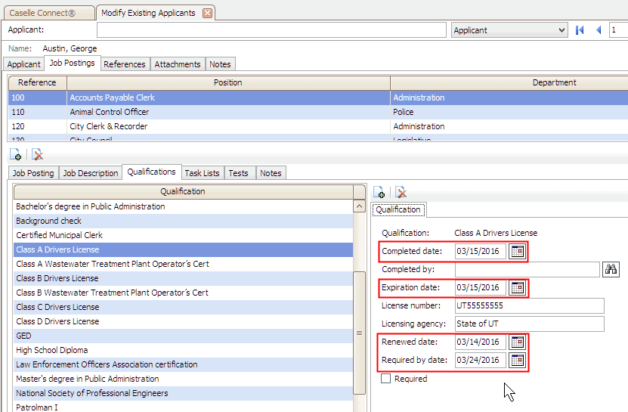Open calendar picker for Expiration date
628x412 pixels.
(x=517, y=288)
